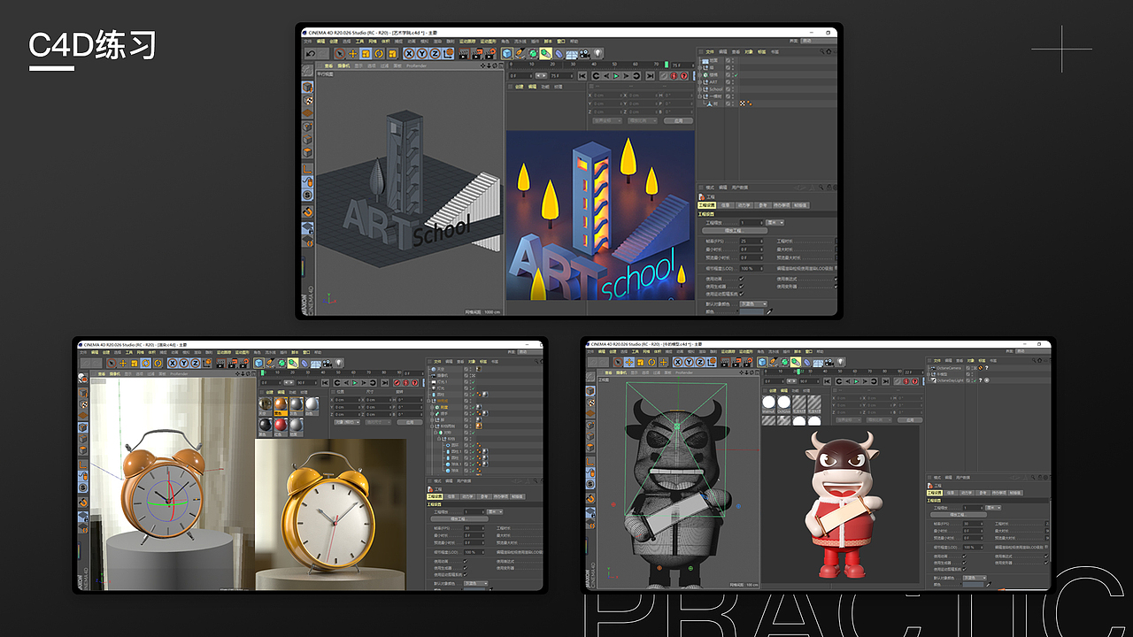Toggle Z-axis lock in the alarm clock window

coord(196,363)
